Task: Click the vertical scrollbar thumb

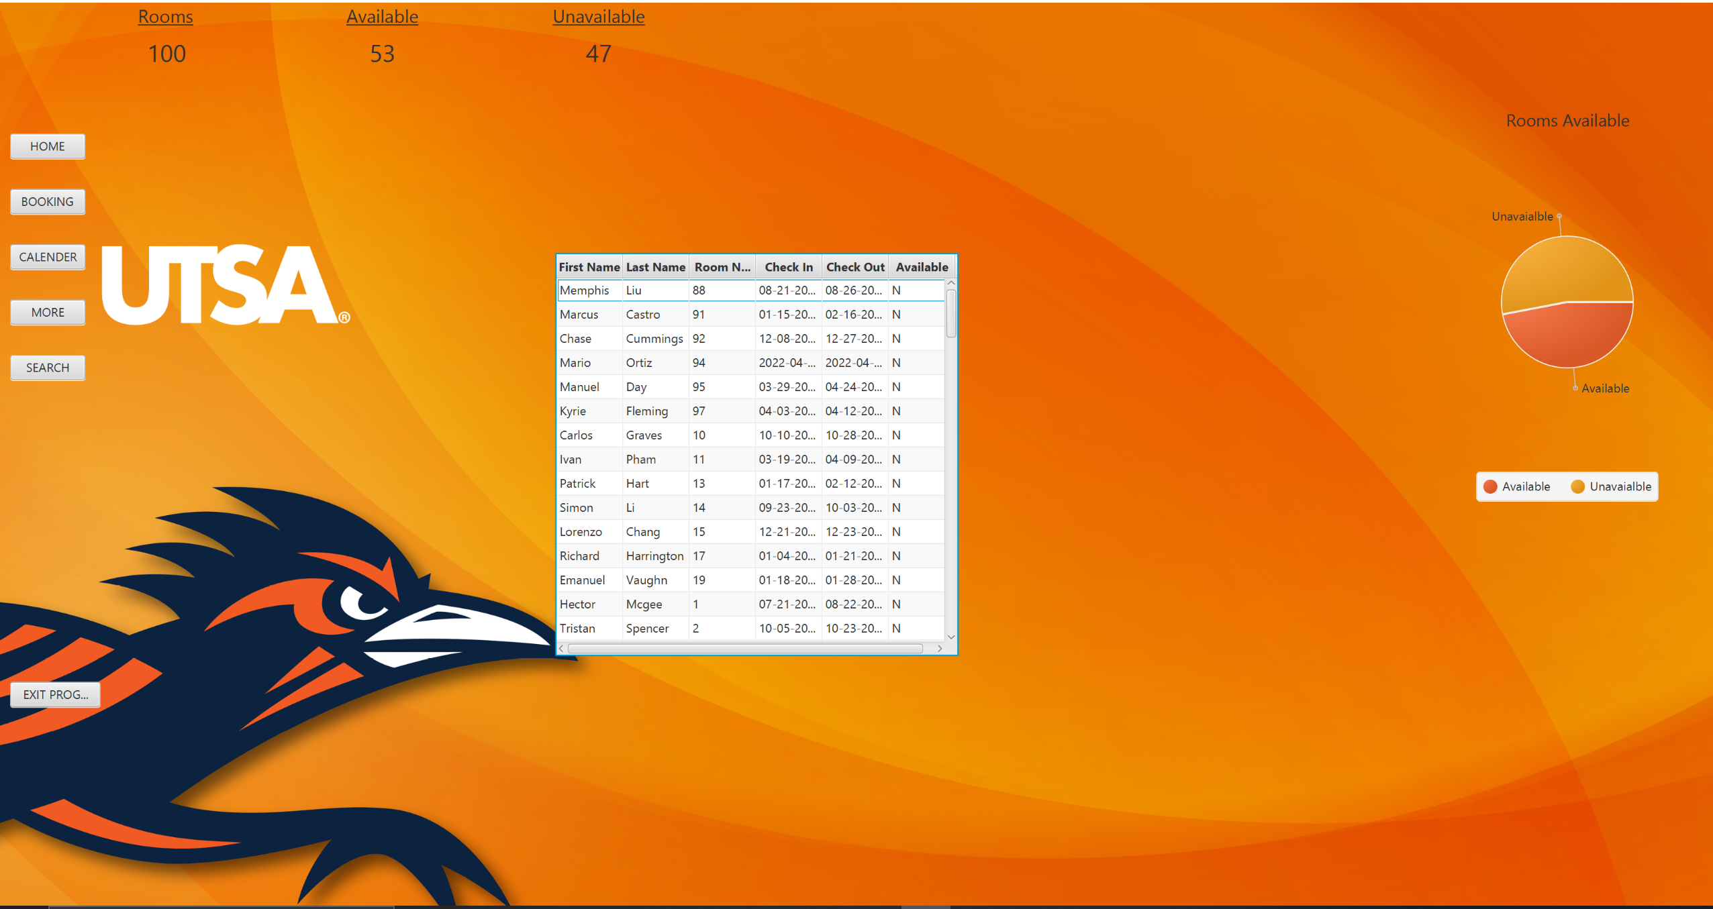Action: point(950,313)
